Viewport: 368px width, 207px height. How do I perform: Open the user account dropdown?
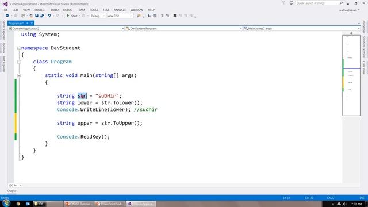point(350,10)
